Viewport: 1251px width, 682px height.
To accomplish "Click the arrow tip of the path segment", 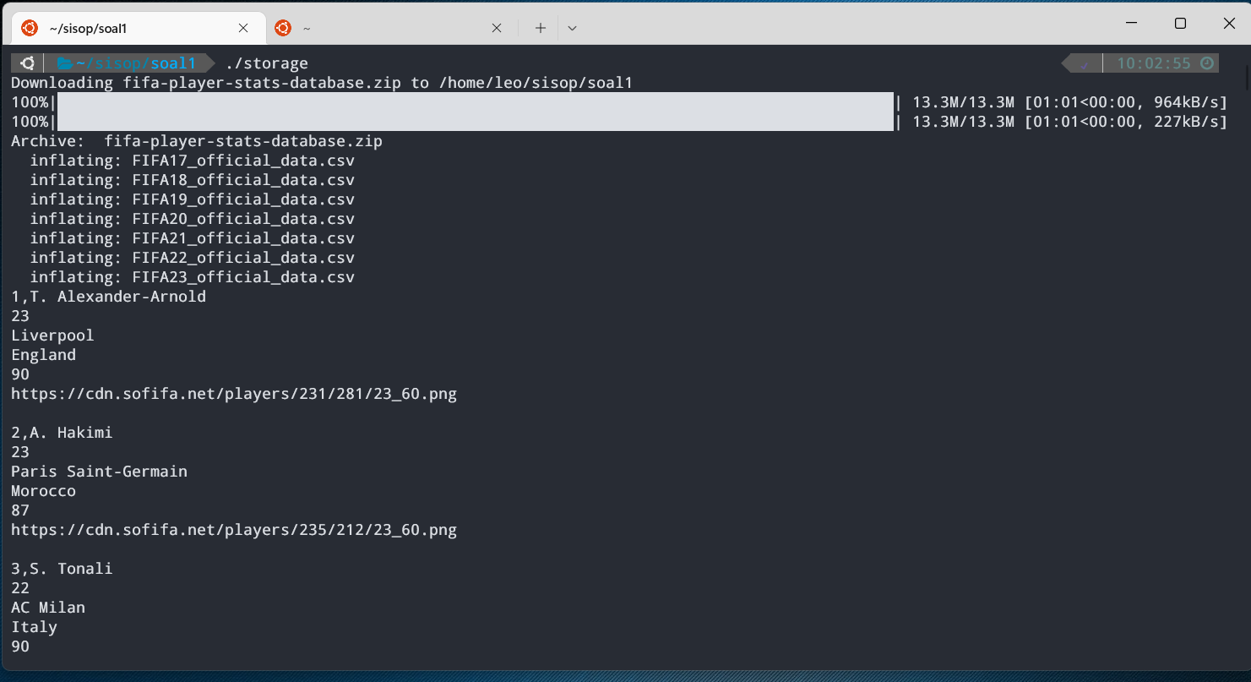I will coord(209,63).
